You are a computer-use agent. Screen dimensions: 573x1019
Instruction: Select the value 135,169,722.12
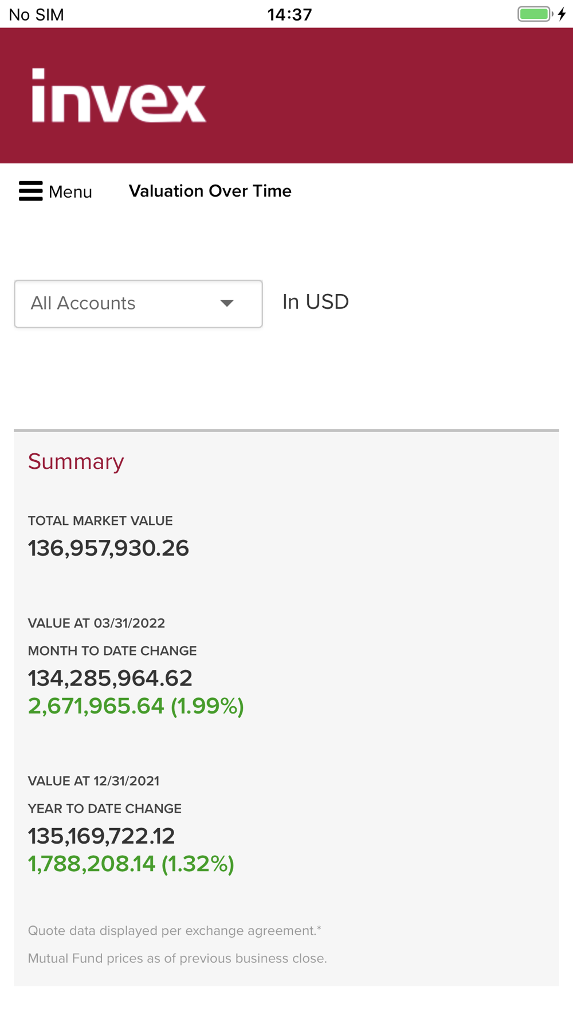point(101,836)
